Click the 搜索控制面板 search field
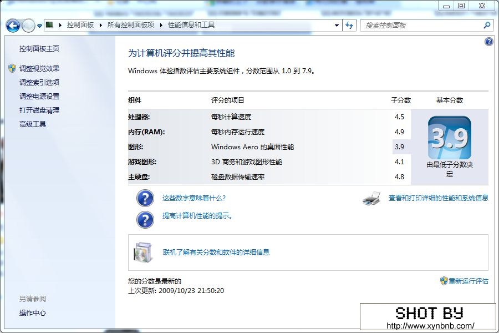 [x=421, y=25]
